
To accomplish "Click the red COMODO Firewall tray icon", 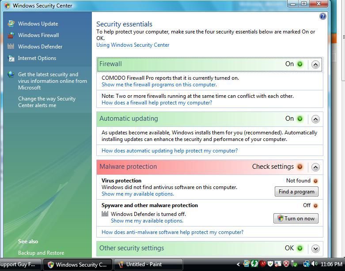I will (x=262, y=264).
